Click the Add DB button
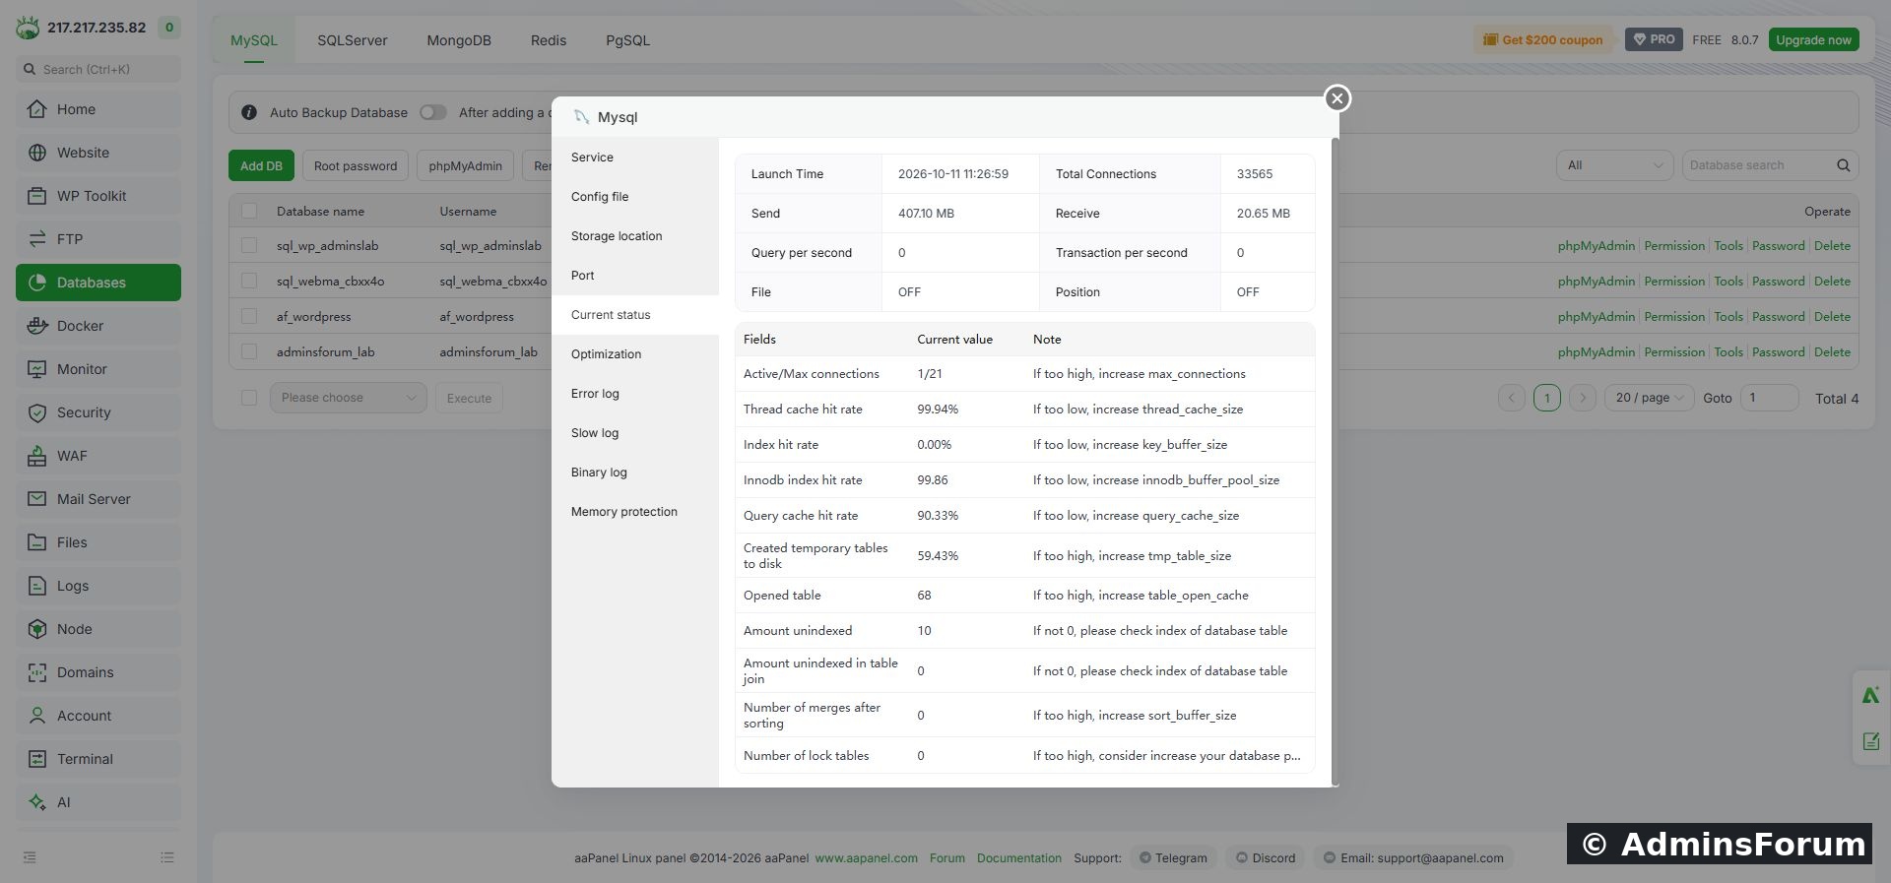Screen dimensions: 1891x883 [261, 165]
